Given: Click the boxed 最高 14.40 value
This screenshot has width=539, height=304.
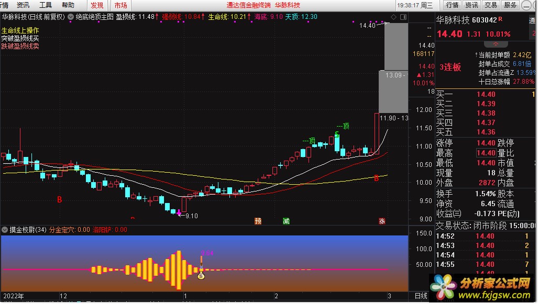Looking at the screenshot, I should point(486,153).
